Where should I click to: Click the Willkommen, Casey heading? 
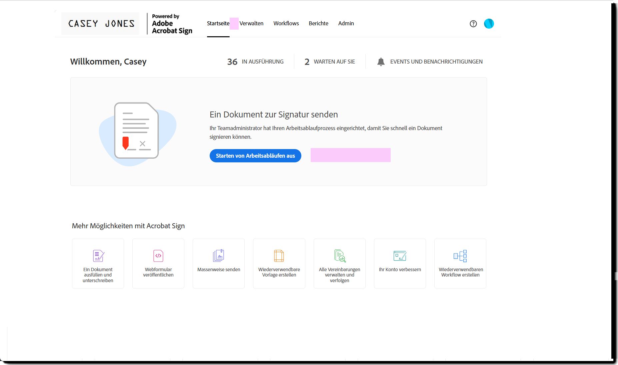tap(108, 62)
